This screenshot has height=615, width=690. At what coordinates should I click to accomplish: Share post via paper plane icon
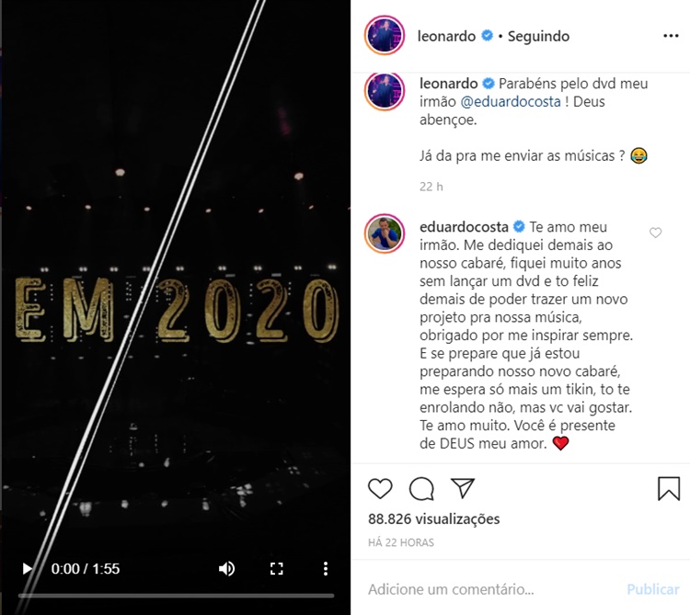[463, 487]
